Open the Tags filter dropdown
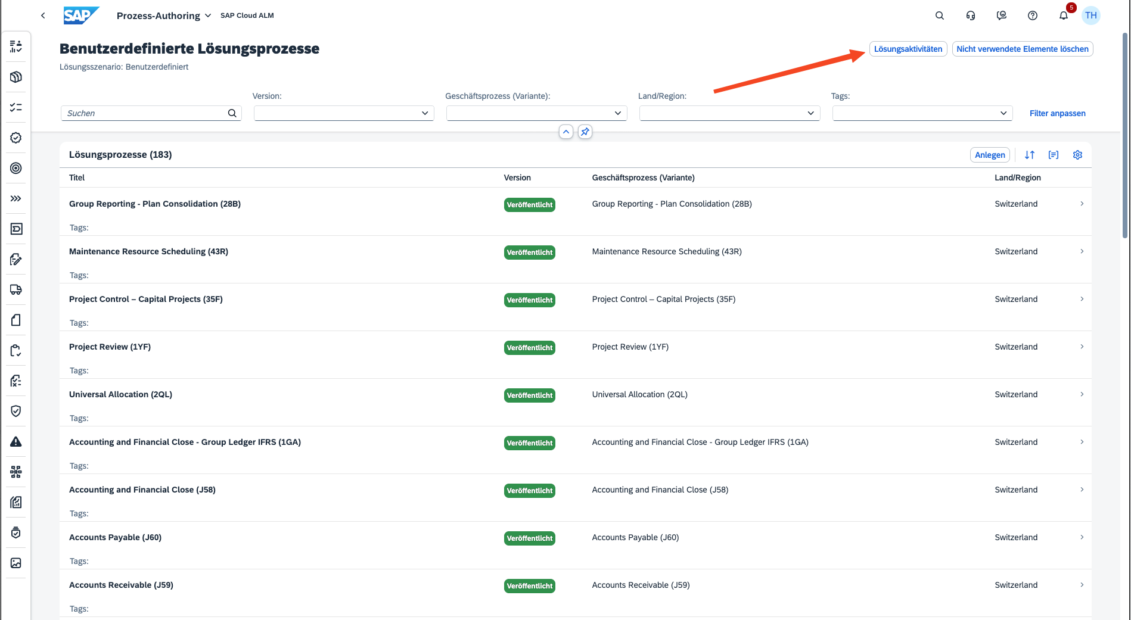 (x=922, y=113)
